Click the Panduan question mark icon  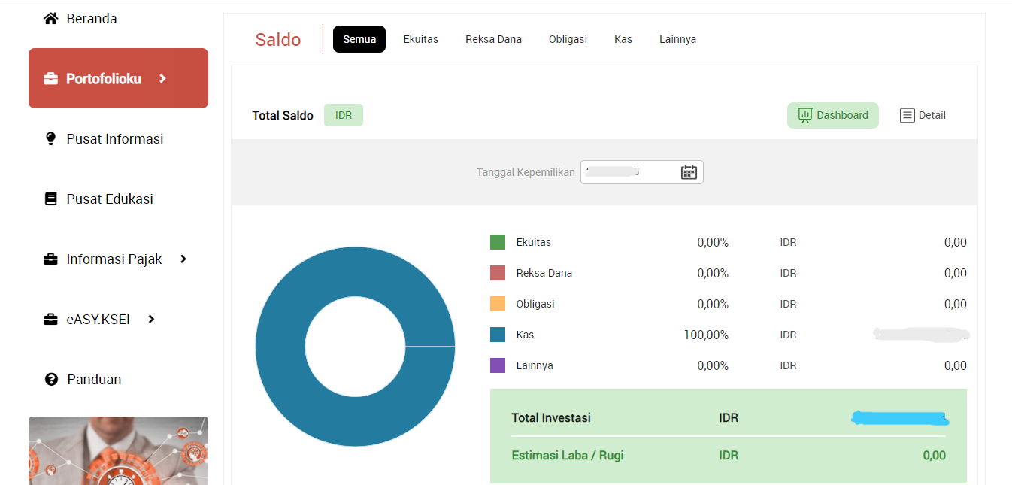[51, 380]
